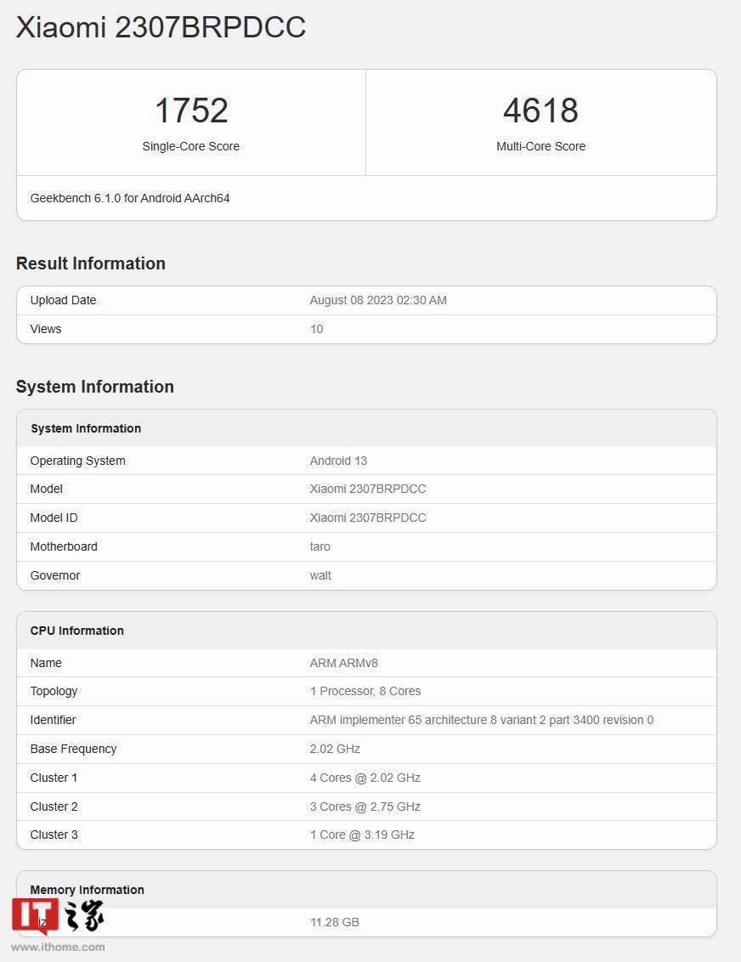Select the Upload Date row

click(365, 300)
